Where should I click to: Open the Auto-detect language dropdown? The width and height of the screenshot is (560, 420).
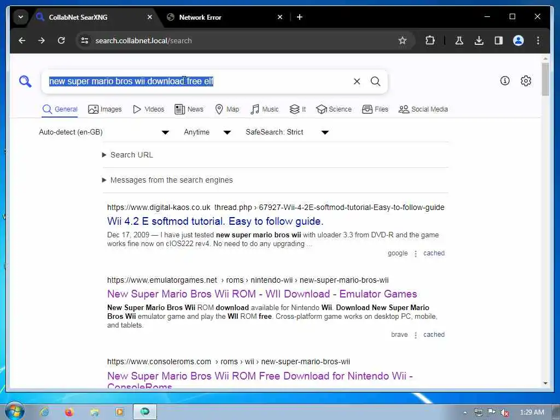coord(104,132)
